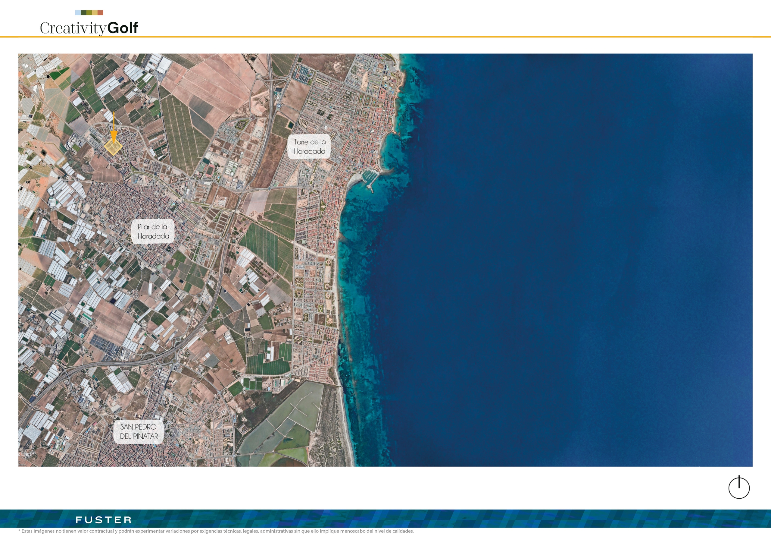Click the sand yellow logo color square
The height and width of the screenshot is (546, 771).
pyautogui.click(x=95, y=13)
